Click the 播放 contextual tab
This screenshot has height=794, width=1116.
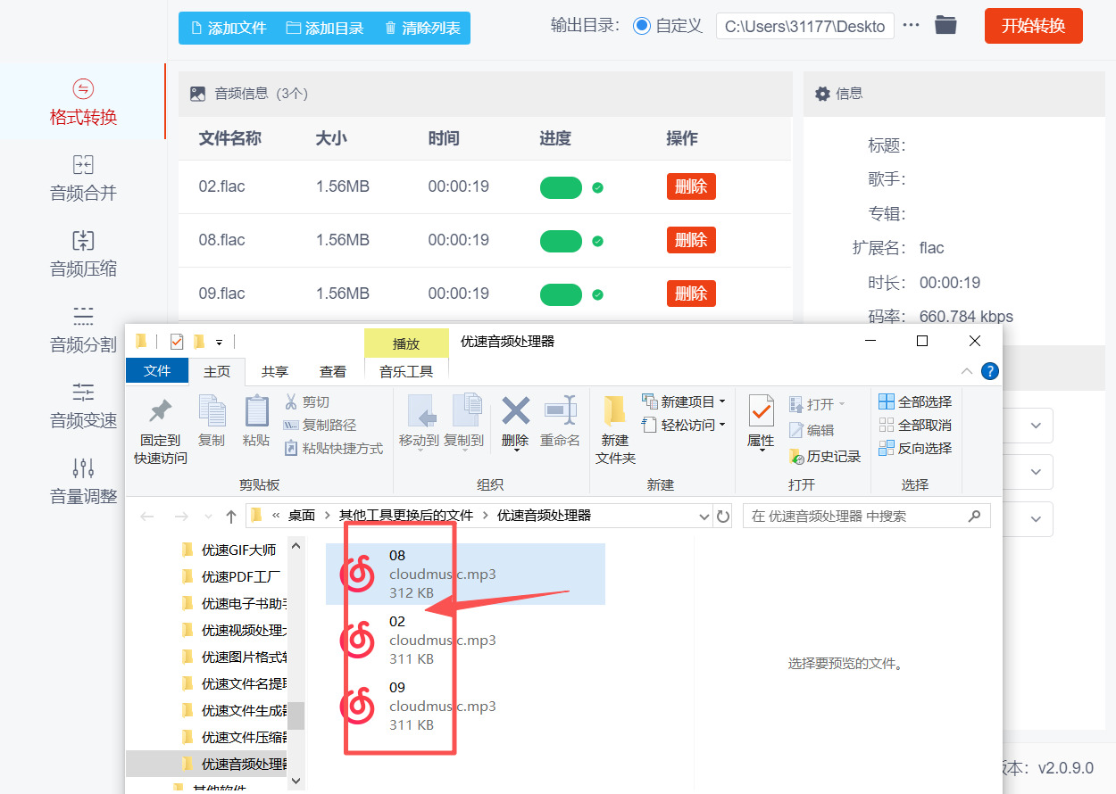coord(406,343)
